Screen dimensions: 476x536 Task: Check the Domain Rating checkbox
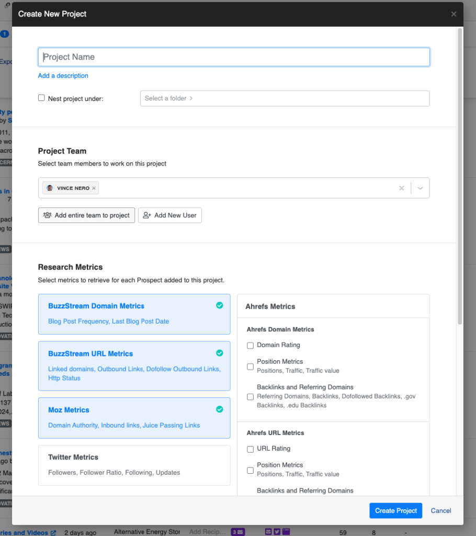[250, 345]
